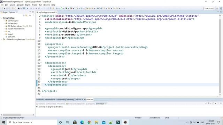Select the src folder in tree
This screenshot has width=223, height=125.
(x=9, y=32)
